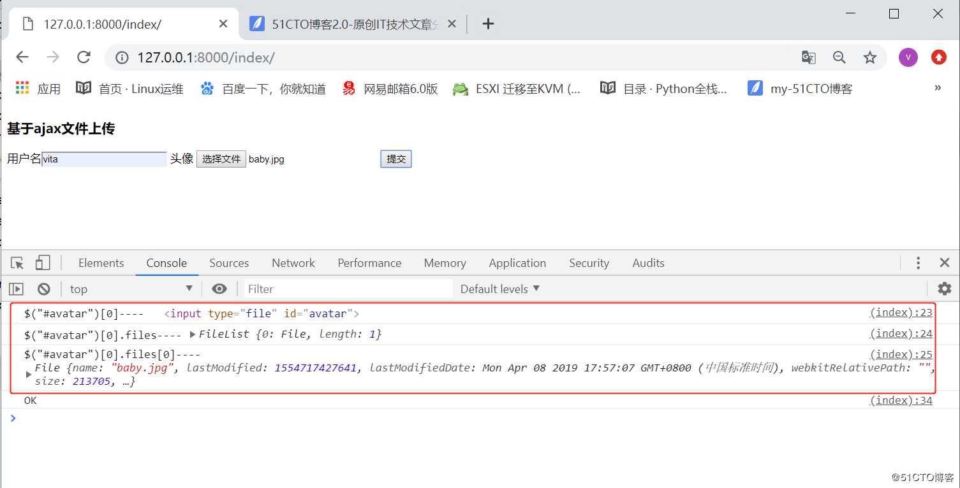Open the (index):23 source link
Viewport: 960px width, 488px height.
[901, 313]
